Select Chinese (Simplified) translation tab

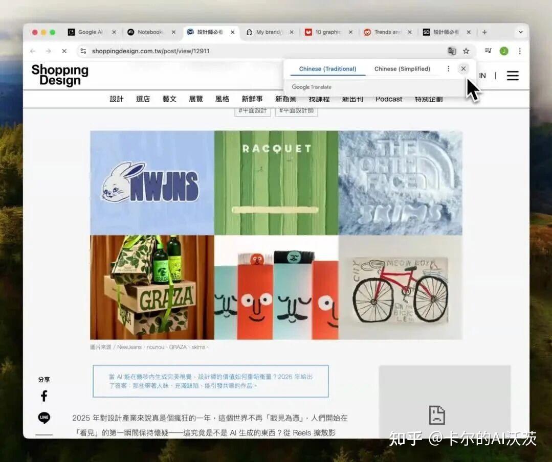tap(402, 69)
